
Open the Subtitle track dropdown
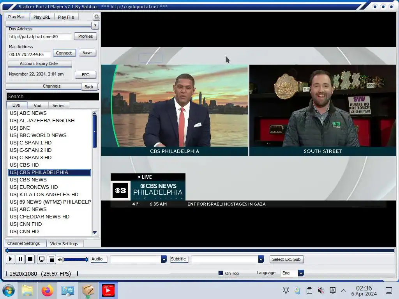click(x=261, y=259)
